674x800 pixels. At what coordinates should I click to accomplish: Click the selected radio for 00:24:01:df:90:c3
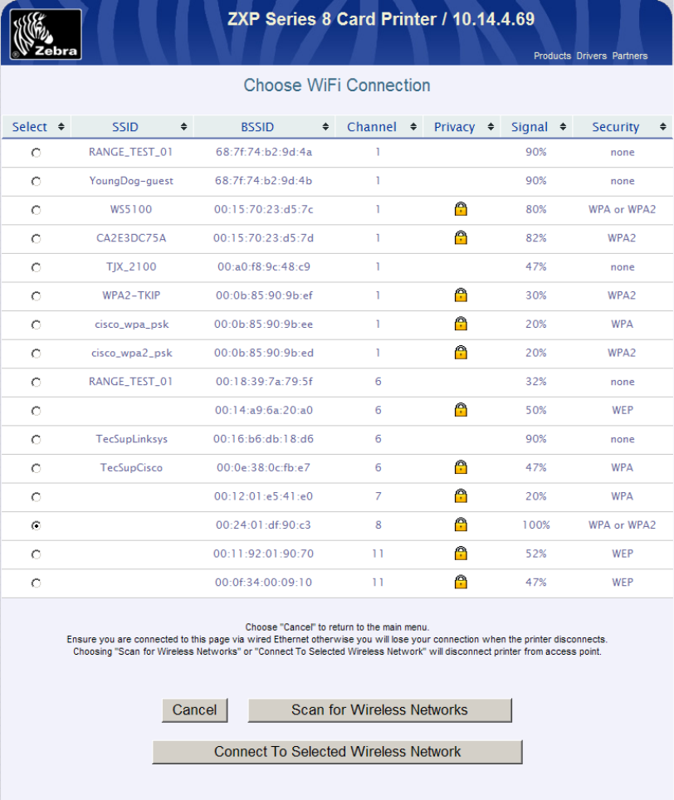(36, 525)
